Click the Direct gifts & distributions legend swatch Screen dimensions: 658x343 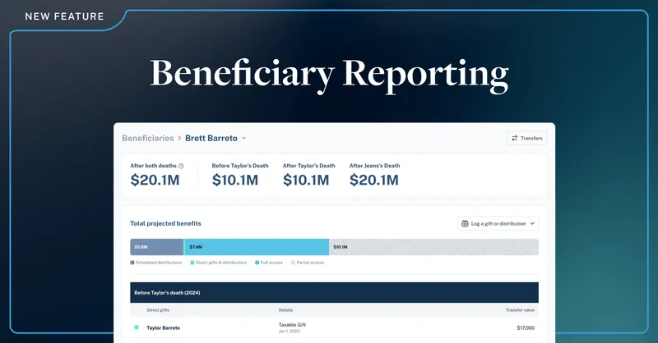point(192,263)
